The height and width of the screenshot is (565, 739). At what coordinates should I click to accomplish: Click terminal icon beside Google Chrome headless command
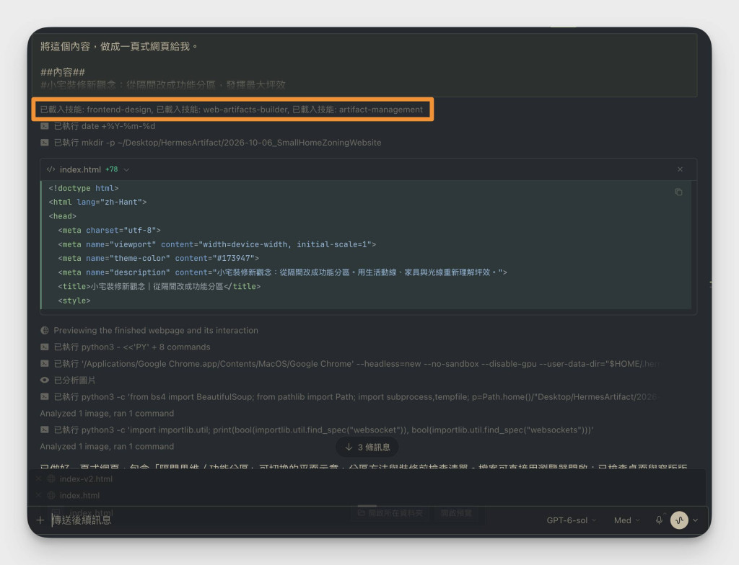coord(45,363)
